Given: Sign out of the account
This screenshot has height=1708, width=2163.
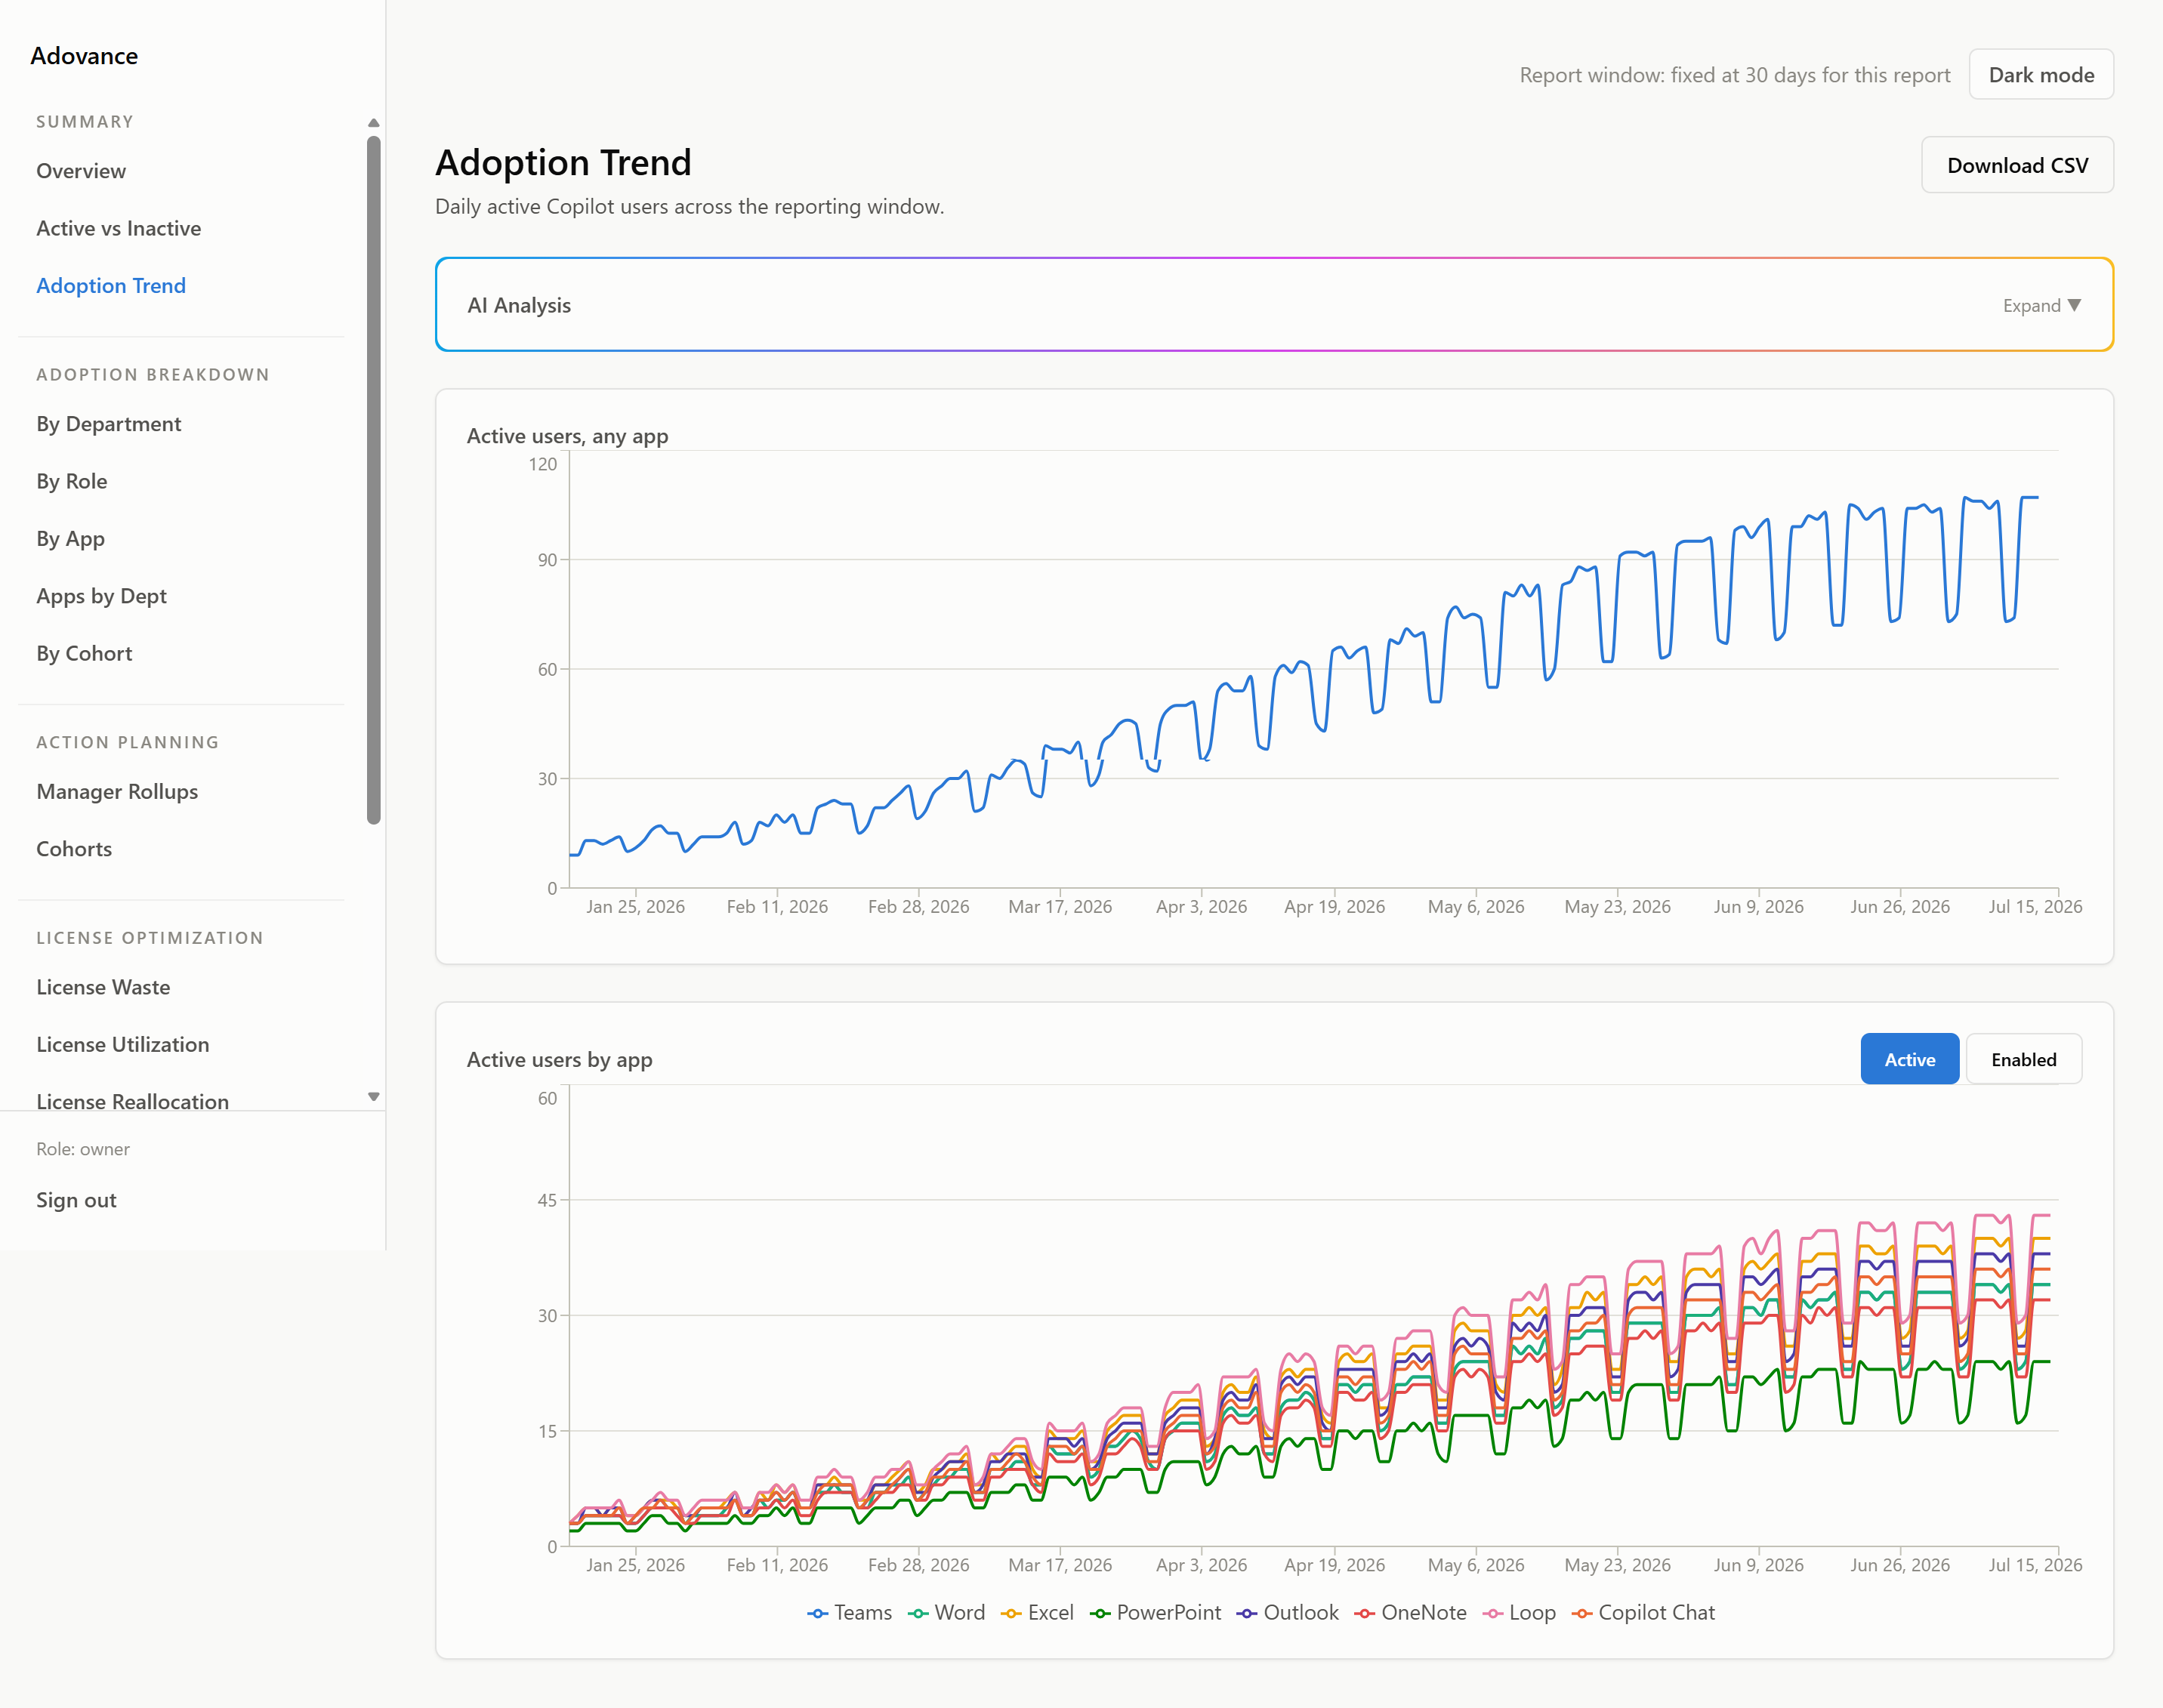Looking at the screenshot, I should (x=76, y=1200).
